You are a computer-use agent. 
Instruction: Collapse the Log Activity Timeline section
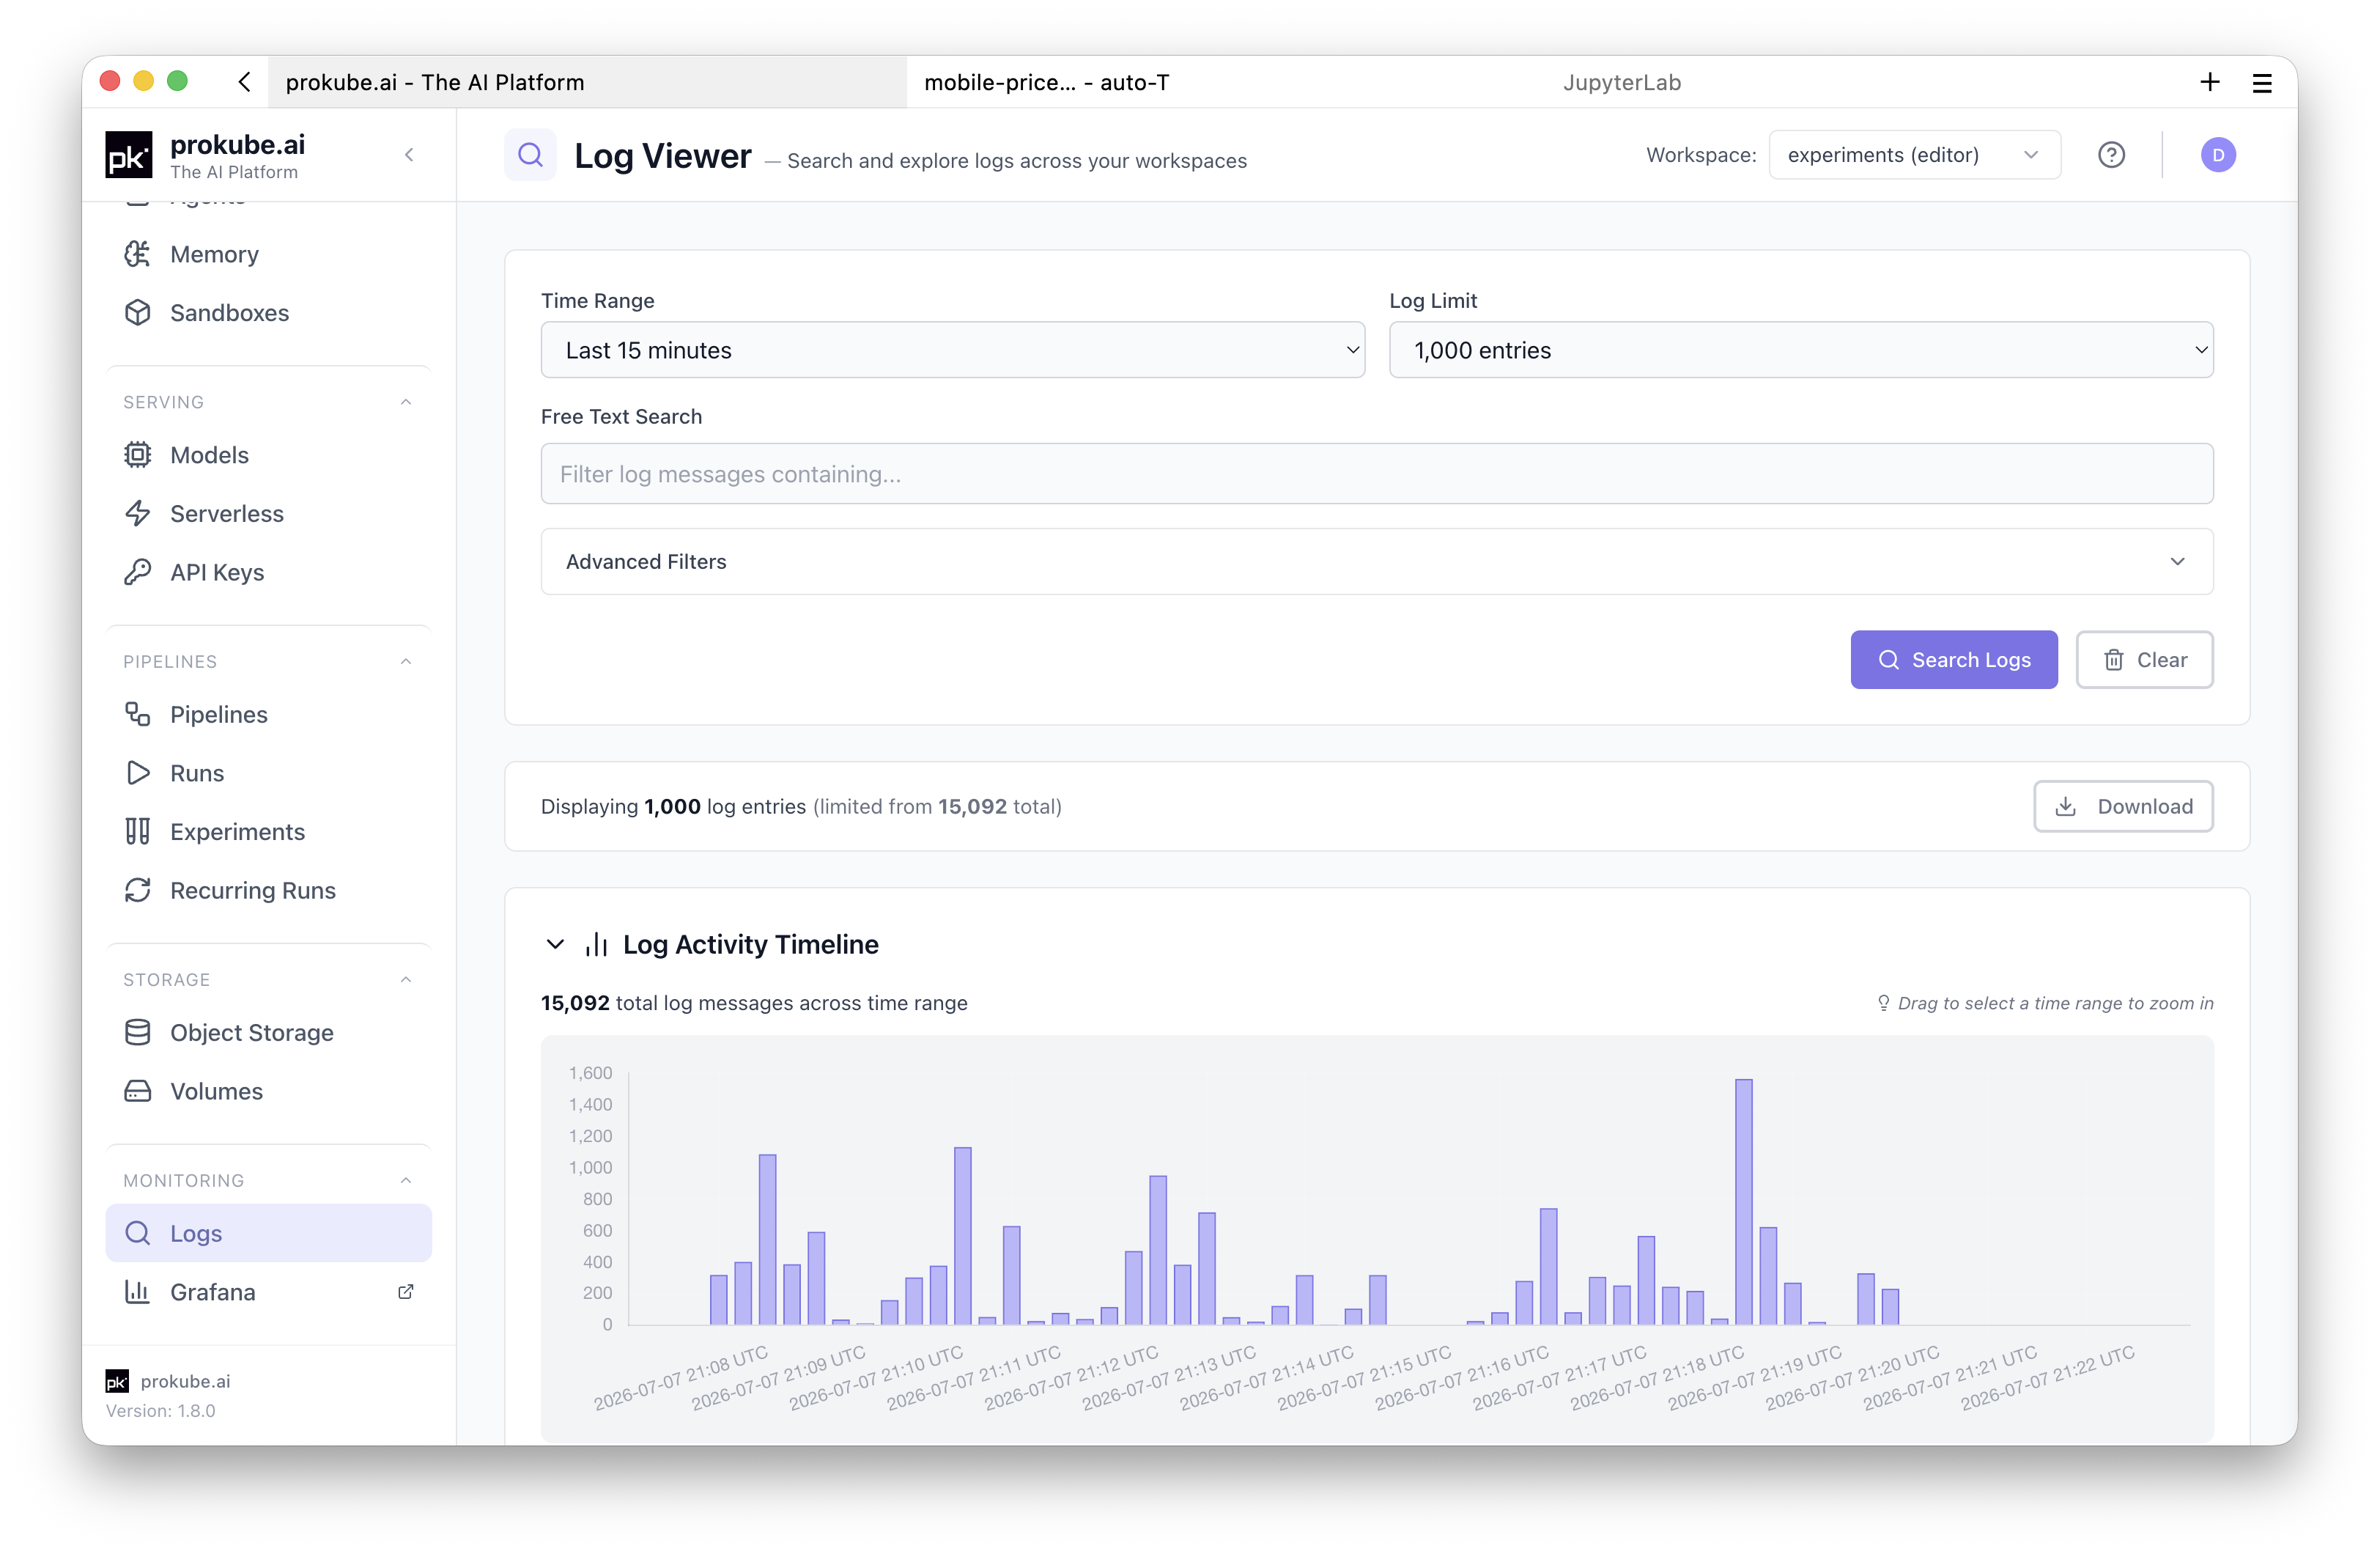555,945
